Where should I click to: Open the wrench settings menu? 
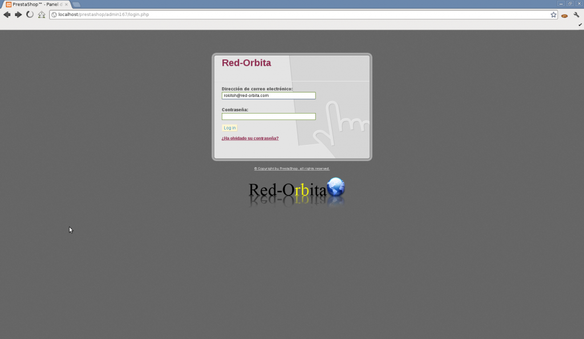click(x=577, y=15)
